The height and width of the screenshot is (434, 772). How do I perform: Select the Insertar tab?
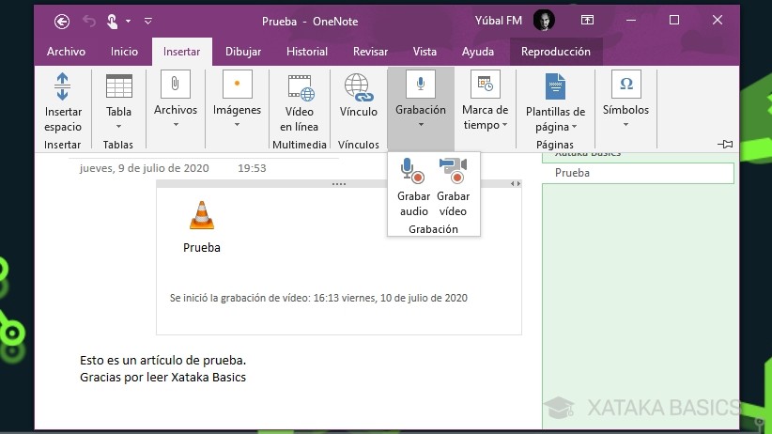point(181,52)
